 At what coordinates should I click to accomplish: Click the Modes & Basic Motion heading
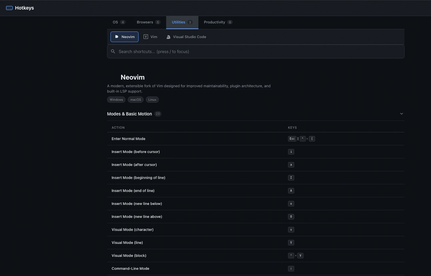pyautogui.click(x=130, y=114)
